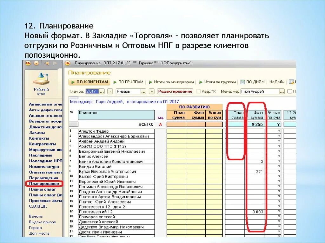Click the minus button before Январь
This screenshot has height=243, width=325.
pos(110,92)
